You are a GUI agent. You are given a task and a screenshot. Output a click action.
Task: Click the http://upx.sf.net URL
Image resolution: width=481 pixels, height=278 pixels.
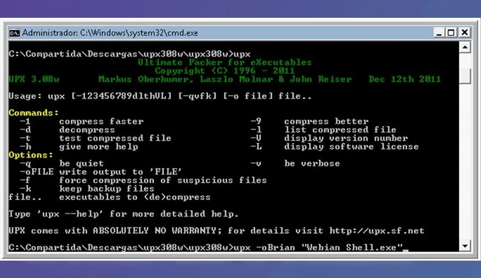click(377, 230)
